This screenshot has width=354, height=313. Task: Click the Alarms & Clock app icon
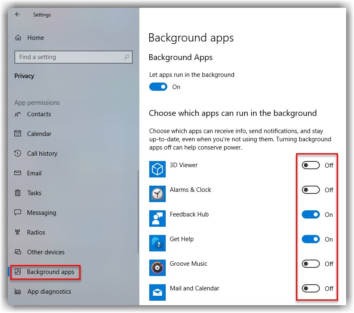point(157,194)
